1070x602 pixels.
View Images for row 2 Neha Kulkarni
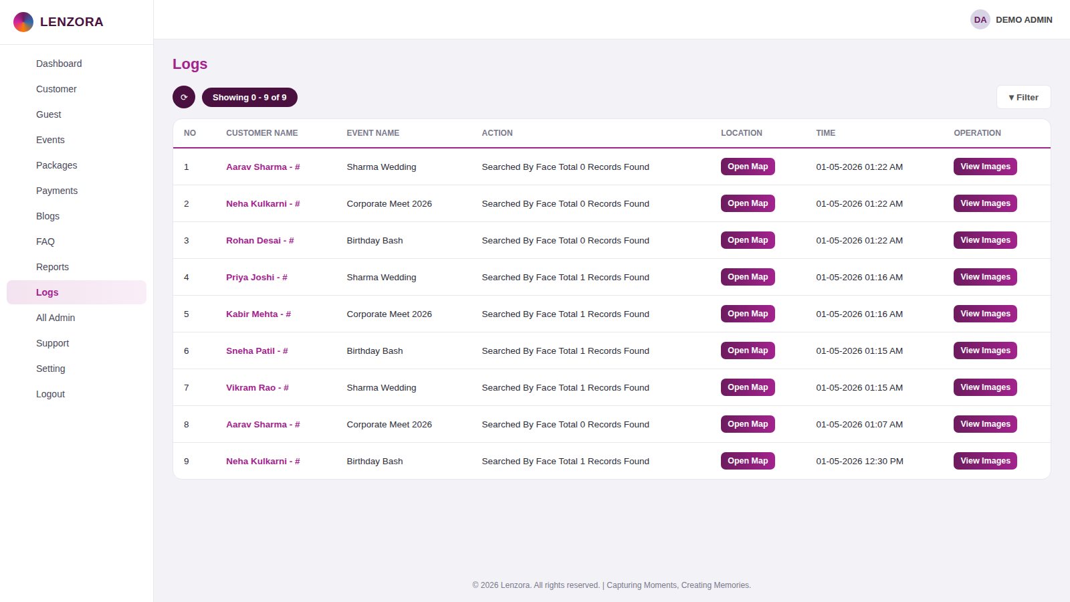985,203
